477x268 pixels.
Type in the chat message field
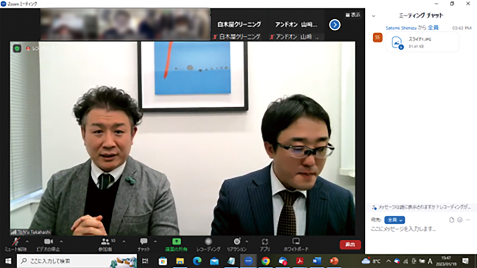click(421, 229)
